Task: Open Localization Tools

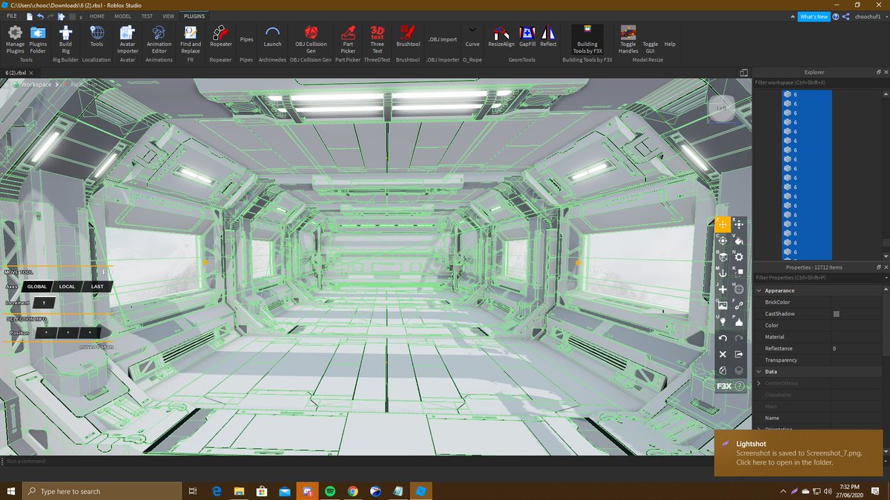Action: coord(96,36)
